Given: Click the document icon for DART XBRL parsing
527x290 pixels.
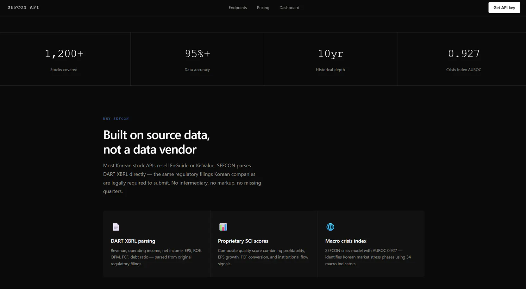Looking at the screenshot, I should (116, 227).
